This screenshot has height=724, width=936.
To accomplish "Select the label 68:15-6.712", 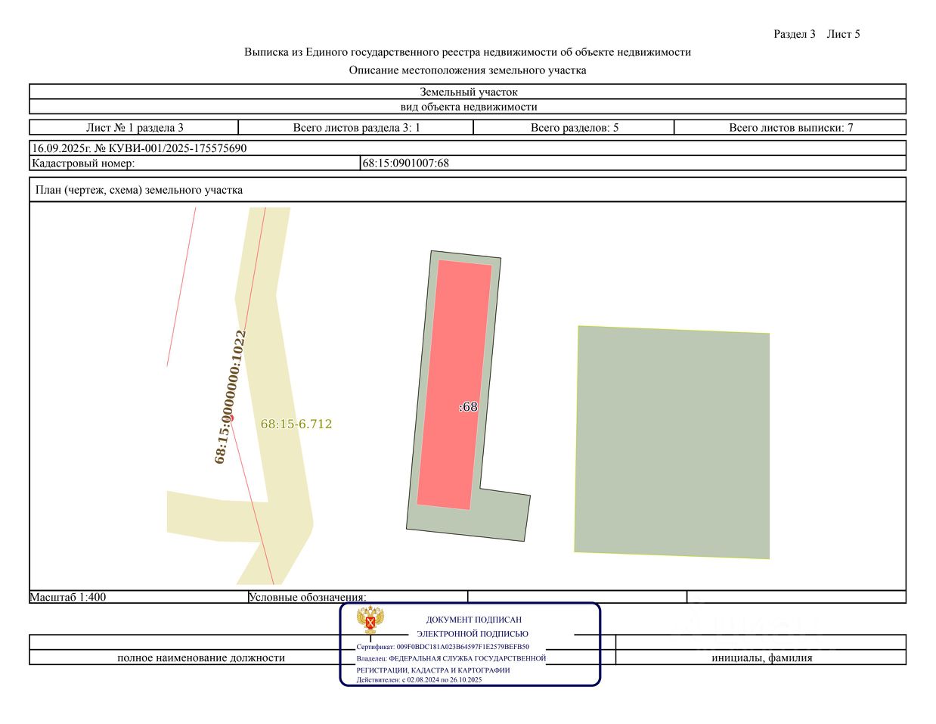I will pos(296,424).
